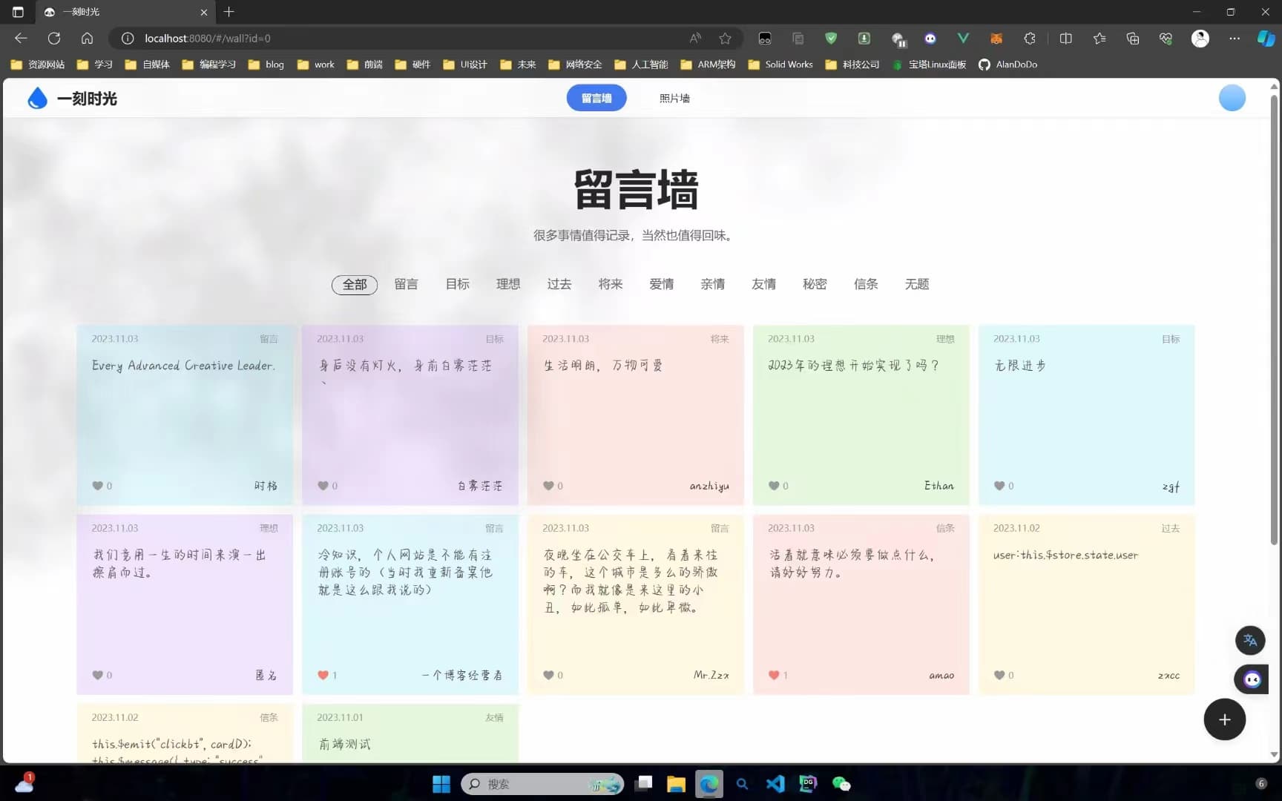Launch VS Code from the taskbar
Viewport: 1282px width, 801px height.
click(775, 783)
